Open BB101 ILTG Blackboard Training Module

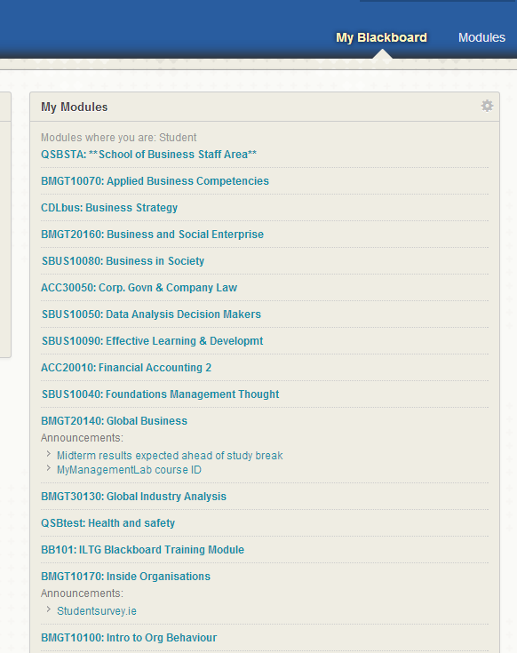tap(142, 550)
